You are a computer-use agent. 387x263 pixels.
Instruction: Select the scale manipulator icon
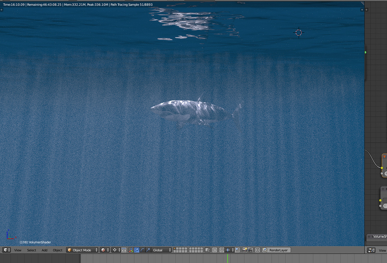148,250
